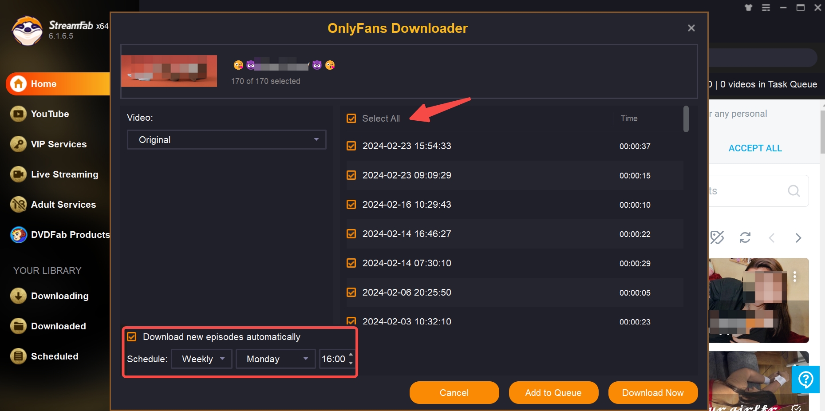This screenshot has width=825, height=411.
Task: Click the shirt skin icon in title bar
Action: [749, 8]
